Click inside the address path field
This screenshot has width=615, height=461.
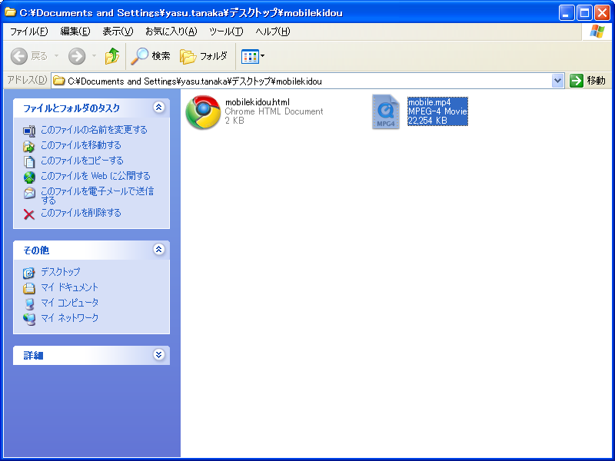(307, 81)
